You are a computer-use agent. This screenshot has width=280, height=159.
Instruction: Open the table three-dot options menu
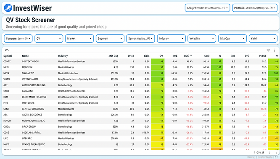tap(275, 50)
